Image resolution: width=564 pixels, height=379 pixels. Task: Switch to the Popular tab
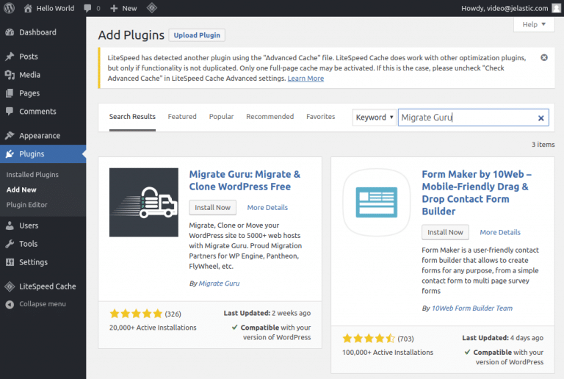(221, 117)
